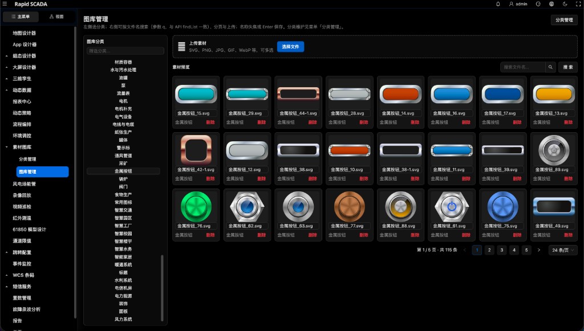Click the circular arrow icon beside admin

(538, 4)
